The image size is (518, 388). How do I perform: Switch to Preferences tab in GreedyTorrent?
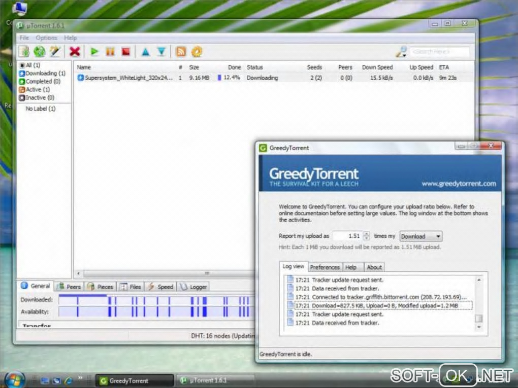pos(325,267)
